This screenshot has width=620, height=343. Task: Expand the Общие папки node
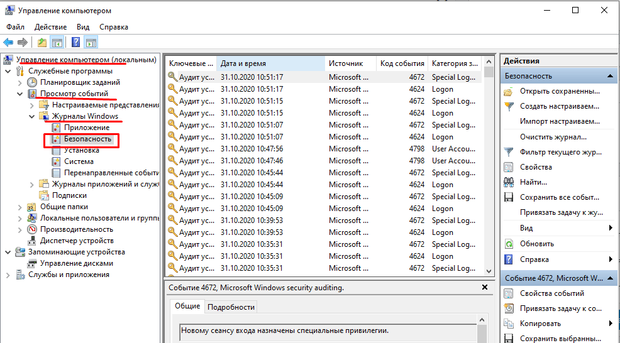click(x=20, y=207)
